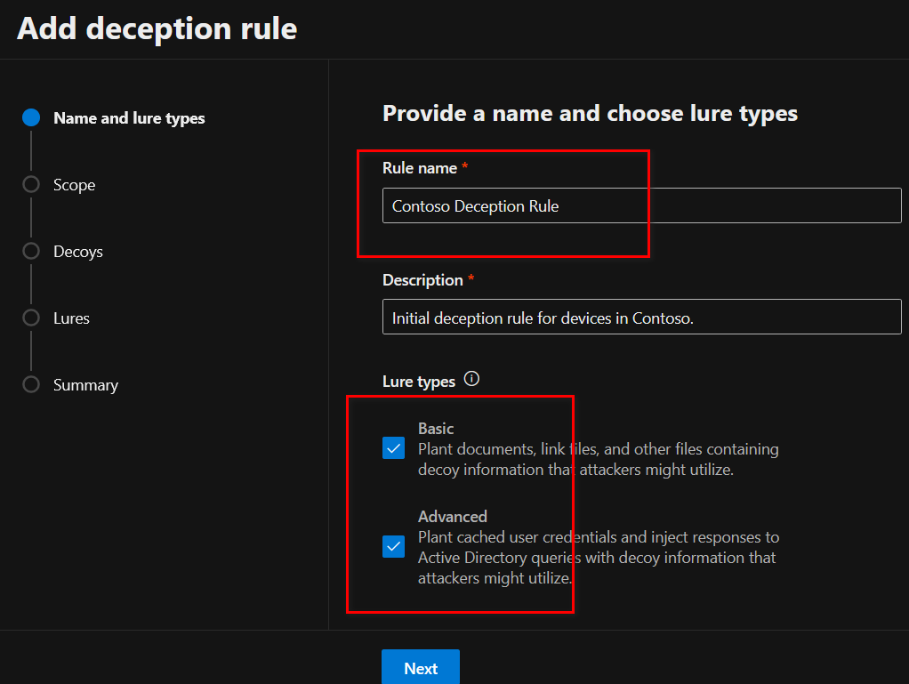The height and width of the screenshot is (684, 909).
Task: Open the Lures wizard step
Action: tap(71, 318)
